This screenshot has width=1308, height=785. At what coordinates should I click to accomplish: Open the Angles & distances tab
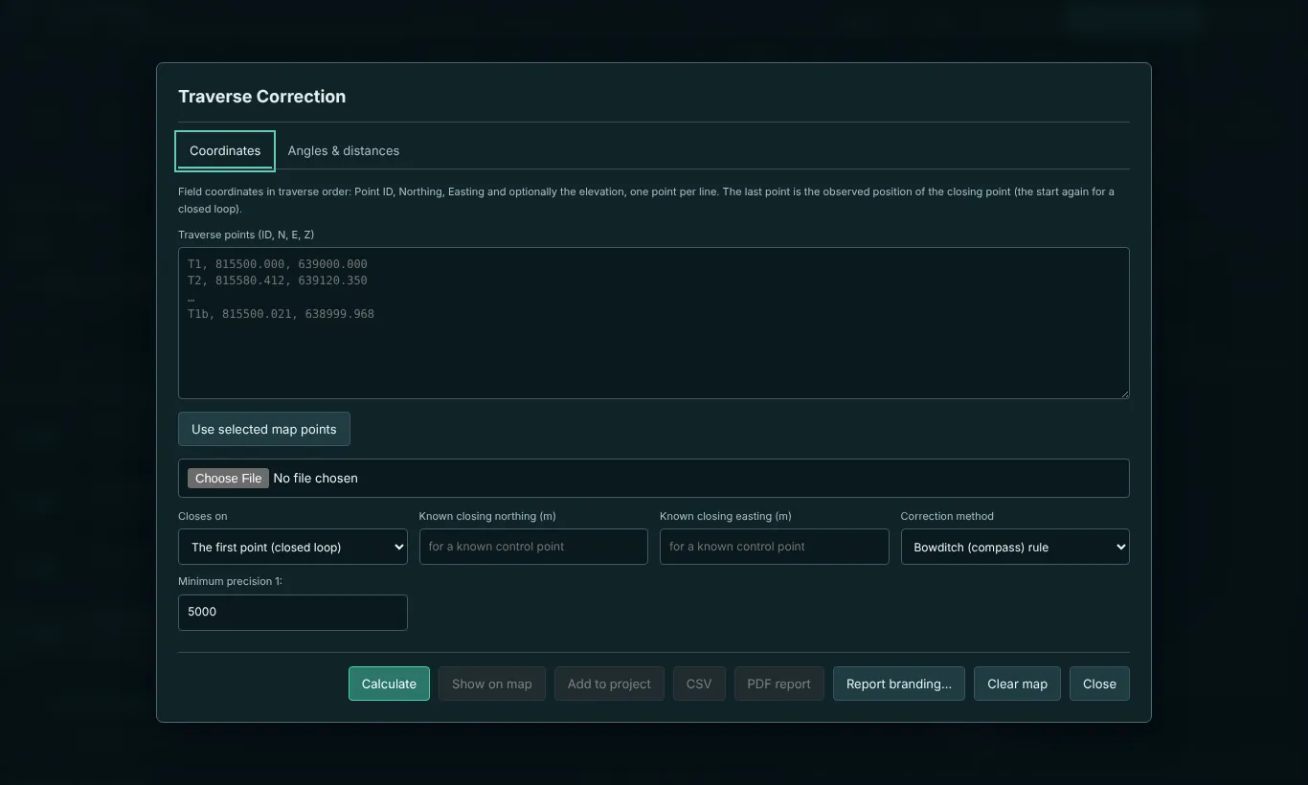coord(344,151)
